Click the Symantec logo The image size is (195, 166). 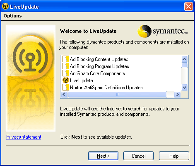[163, 31]
